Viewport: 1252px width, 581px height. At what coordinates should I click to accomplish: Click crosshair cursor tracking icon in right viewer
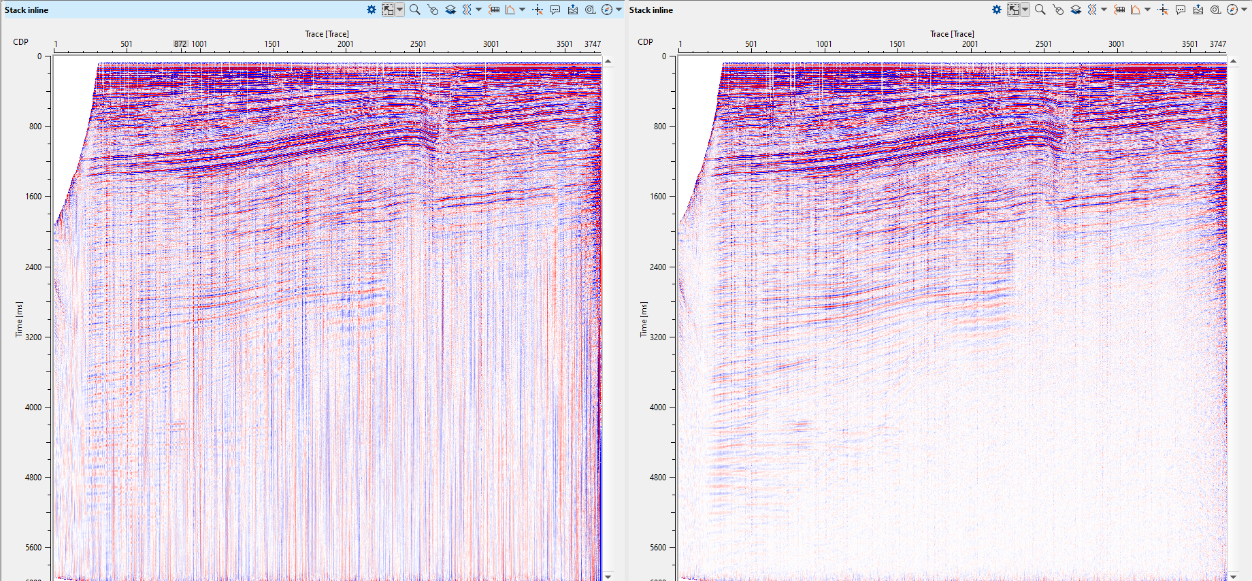(x=1163, y=10)
